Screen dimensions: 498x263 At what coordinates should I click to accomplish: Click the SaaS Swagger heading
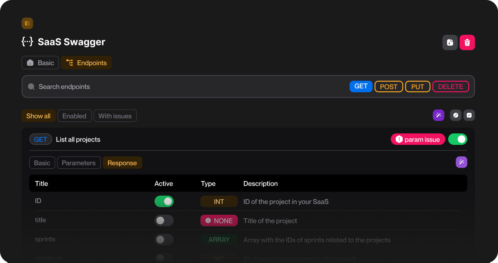tap(71, 42)
